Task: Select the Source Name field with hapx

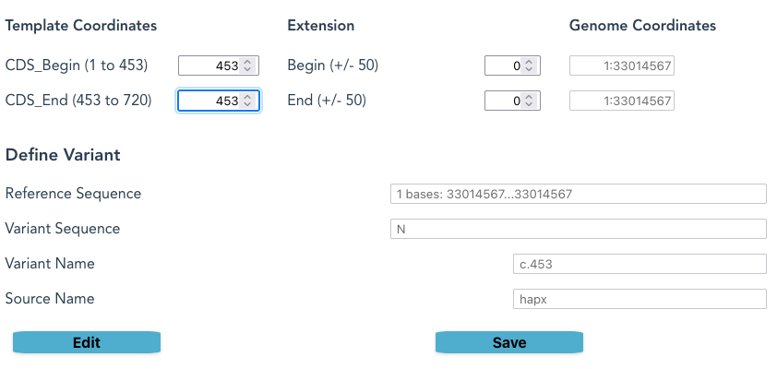Action: point(640,299)
